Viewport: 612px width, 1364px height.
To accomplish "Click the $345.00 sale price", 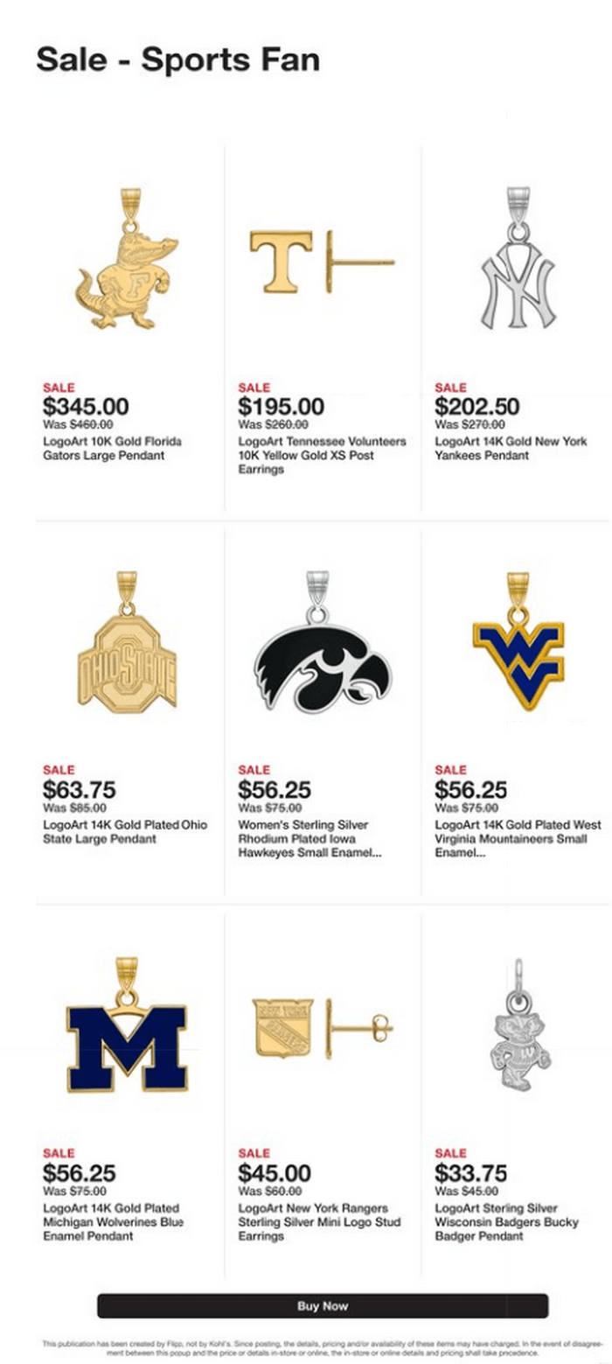I will tap(86, 407).
